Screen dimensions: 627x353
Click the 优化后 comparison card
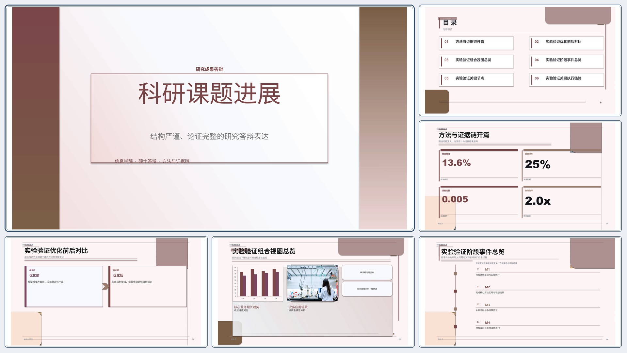[148, 286]
